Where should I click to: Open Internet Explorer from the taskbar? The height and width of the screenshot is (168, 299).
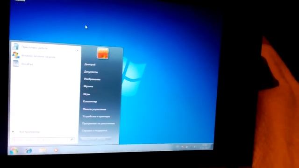[29, 151]
